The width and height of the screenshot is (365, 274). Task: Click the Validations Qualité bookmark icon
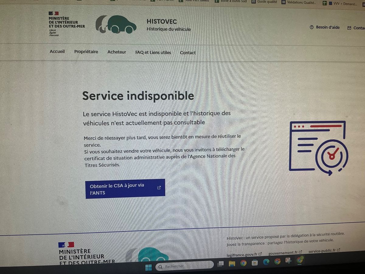click(x=283, y=2)
